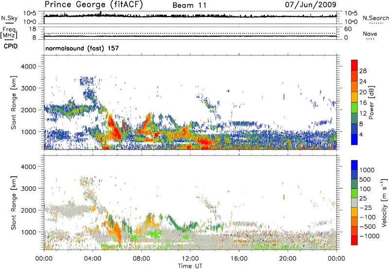The image size is (389, 269).
Task: Click the blue bottom of the Power color bar
Action: coord(354,139)
